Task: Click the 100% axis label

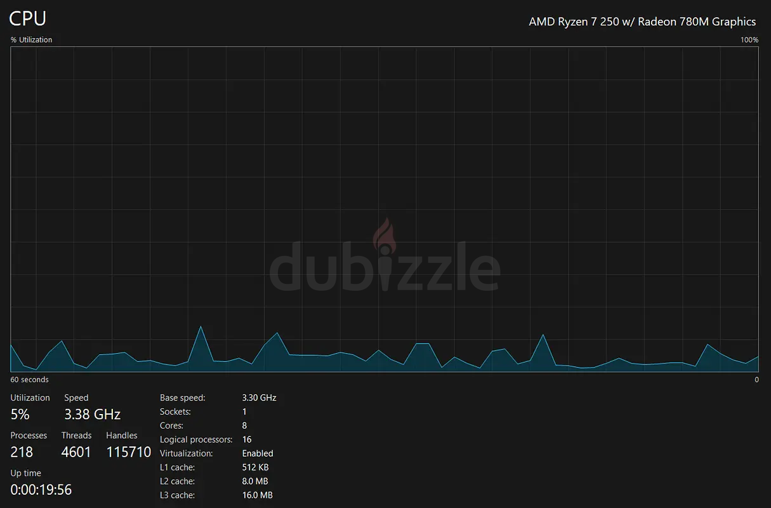Action: point(749,39)
